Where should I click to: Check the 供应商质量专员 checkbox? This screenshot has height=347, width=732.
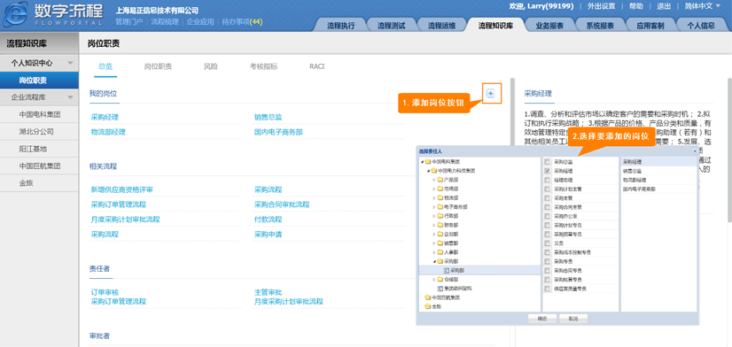coord(547,289)
